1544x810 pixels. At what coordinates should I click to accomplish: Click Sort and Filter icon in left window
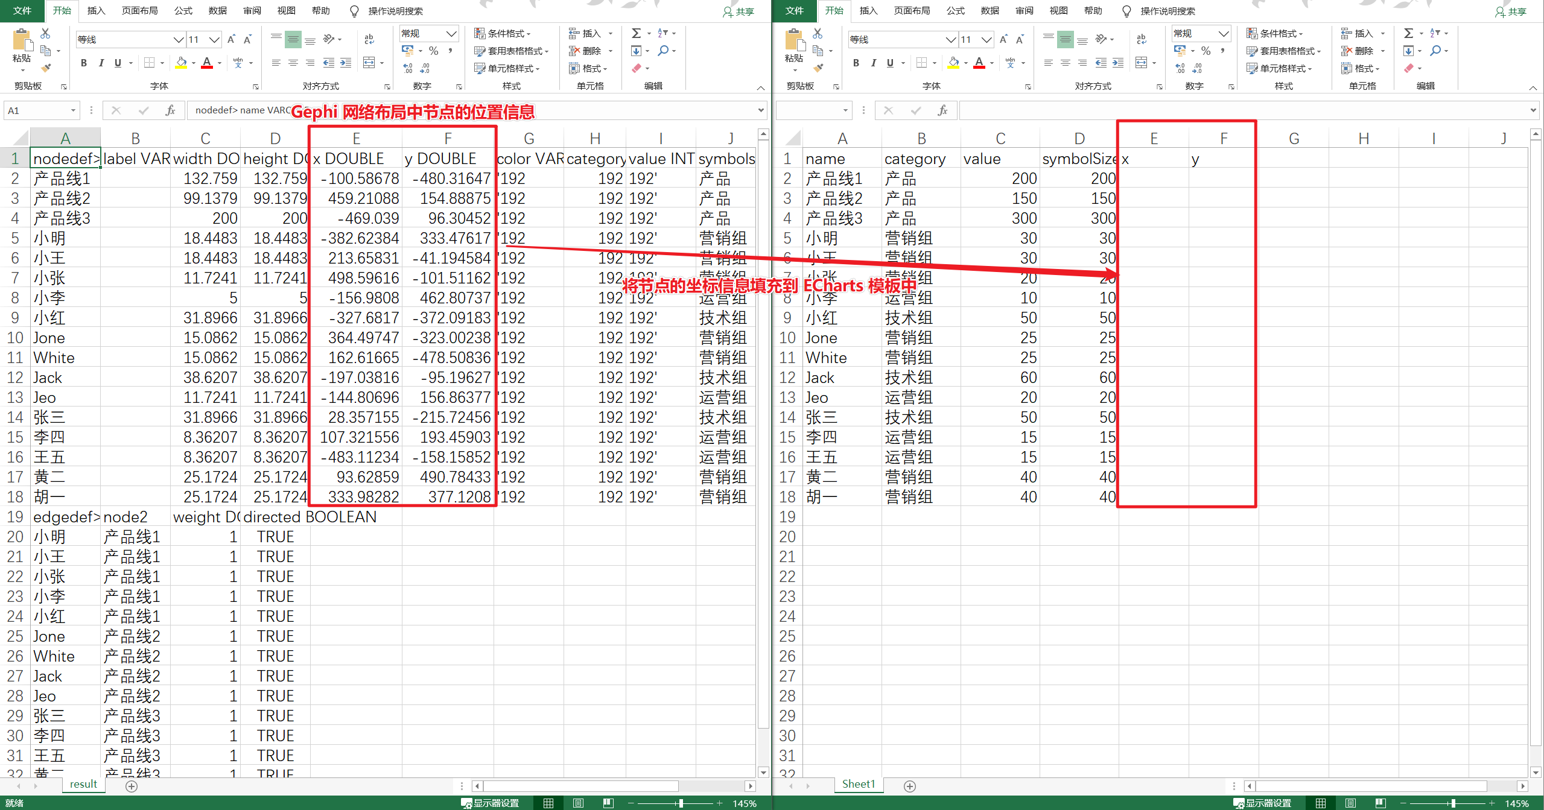point(662,33)
